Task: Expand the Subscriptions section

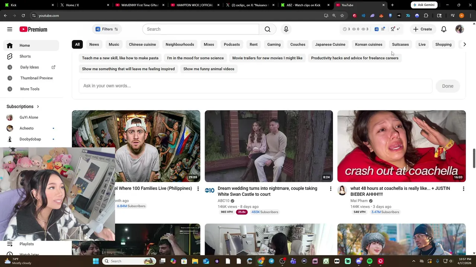Action: pos(23,106)
